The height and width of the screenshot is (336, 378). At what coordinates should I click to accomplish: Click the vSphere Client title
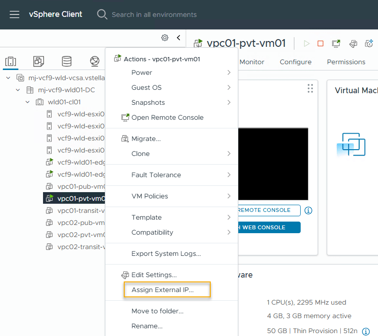point(56,14)
